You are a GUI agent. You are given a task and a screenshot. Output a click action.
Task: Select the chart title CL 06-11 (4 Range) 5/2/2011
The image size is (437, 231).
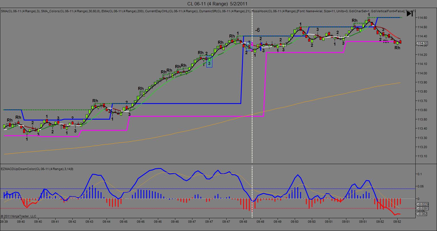[217, 4]
